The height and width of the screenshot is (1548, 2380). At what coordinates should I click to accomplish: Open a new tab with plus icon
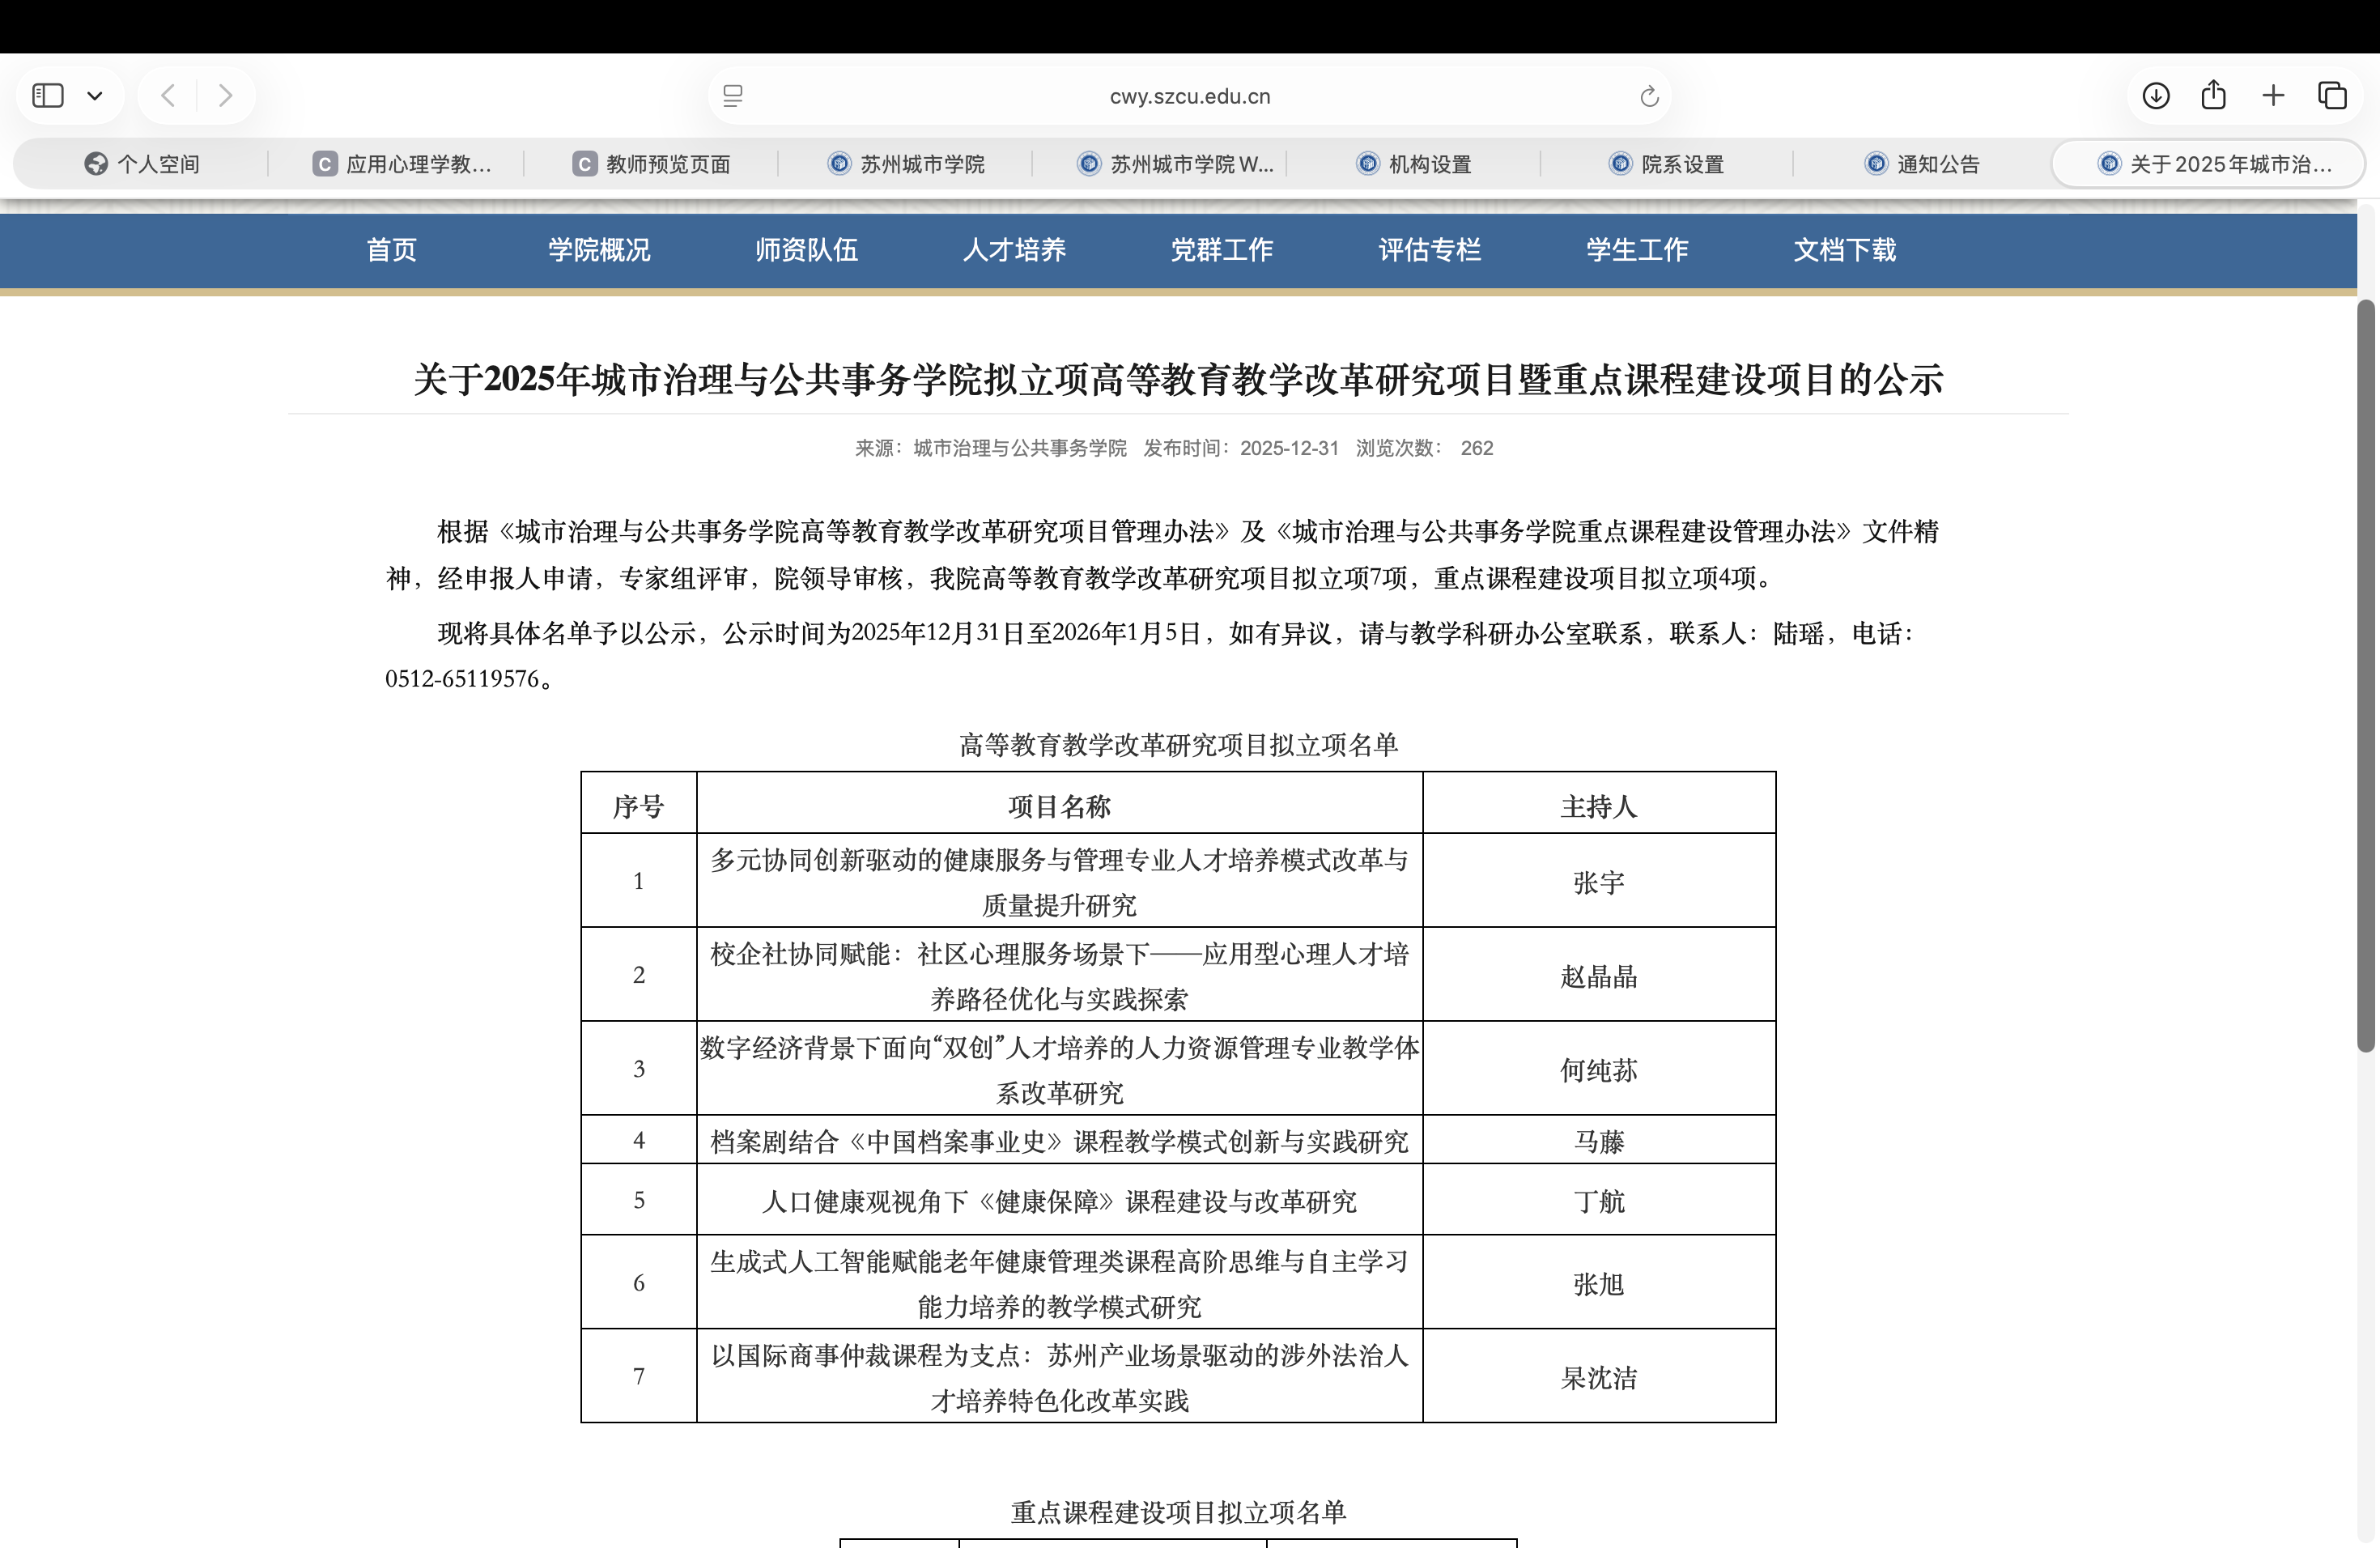click(2273, 96)
